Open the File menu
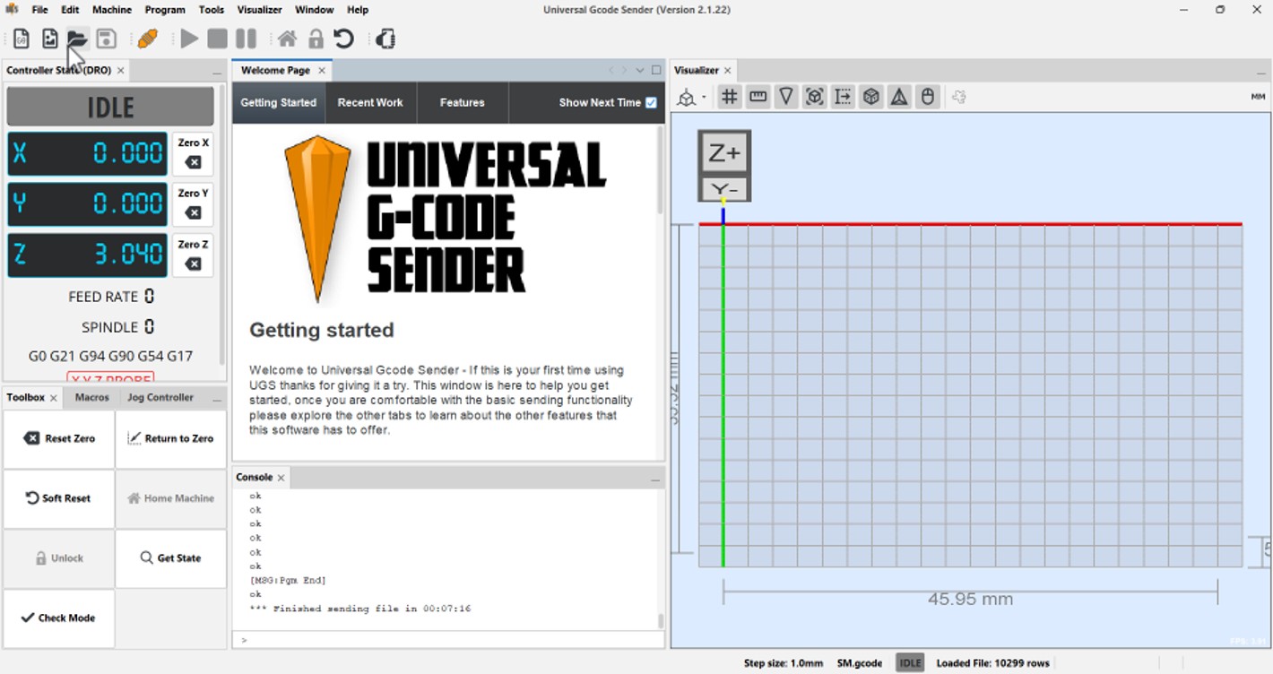1273x674 pixels. [x=39, y=10]
